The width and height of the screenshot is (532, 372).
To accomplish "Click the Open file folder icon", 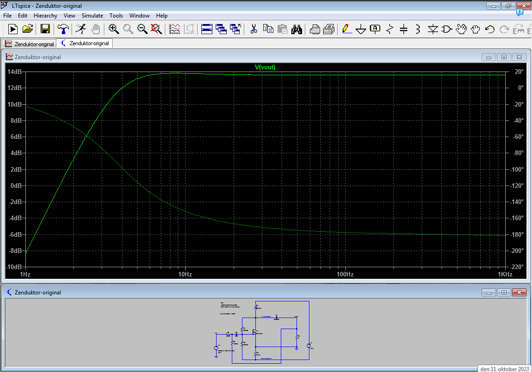I will pos(28,29).
